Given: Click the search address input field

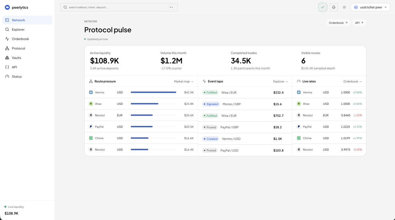Looking at the screenshot, I should point(119,7).
